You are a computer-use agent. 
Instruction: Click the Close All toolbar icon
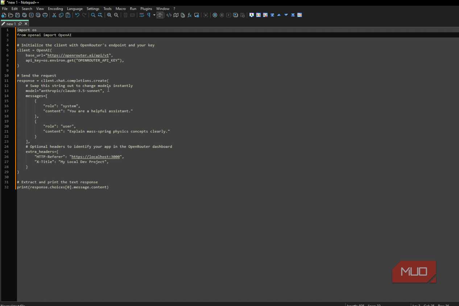coord(38,15)
